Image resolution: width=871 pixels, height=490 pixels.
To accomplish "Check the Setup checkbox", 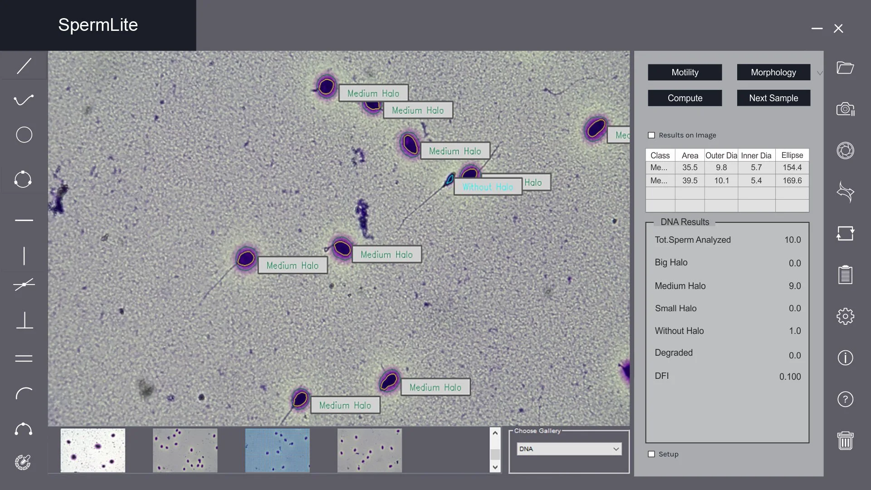I will (651, 454).
